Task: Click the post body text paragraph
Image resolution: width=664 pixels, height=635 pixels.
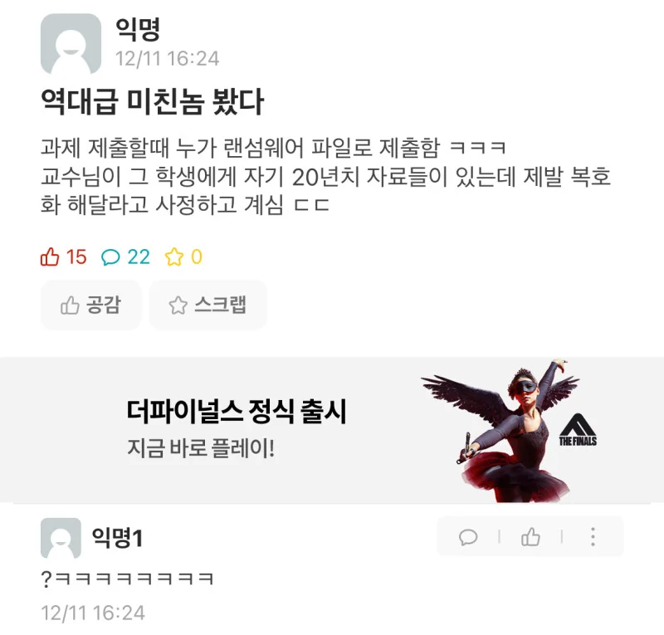Action: [x=326, y=176]
